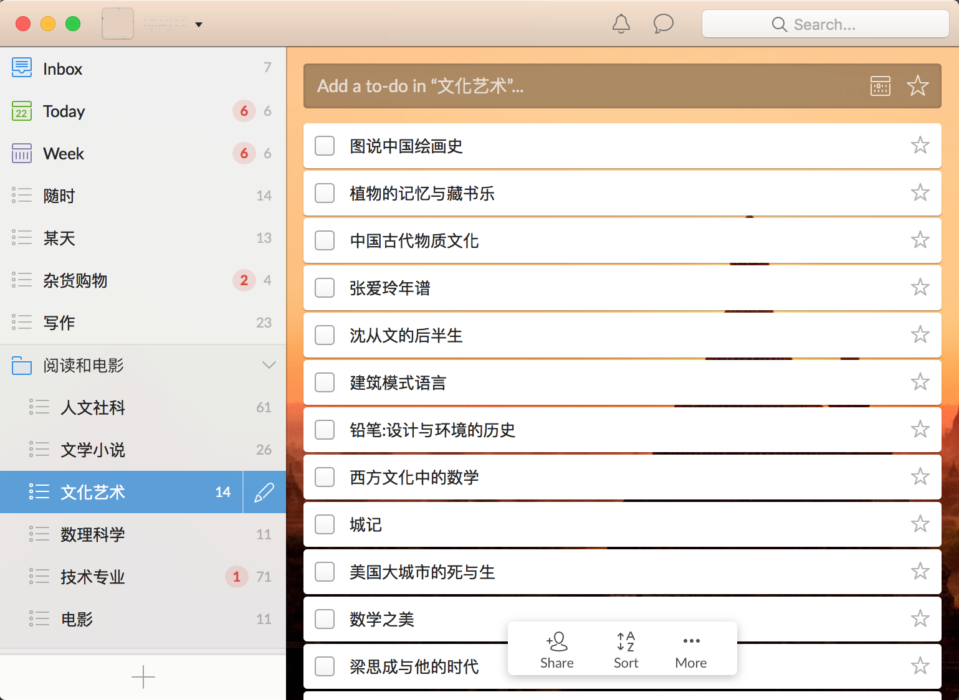
Task: Select the 技术专业 list
Action: [x=143, y=577]
